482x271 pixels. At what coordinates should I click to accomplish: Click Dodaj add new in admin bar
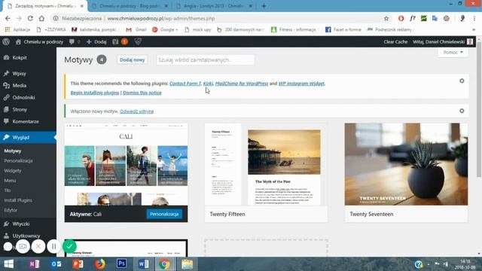(x=96, y=42)
